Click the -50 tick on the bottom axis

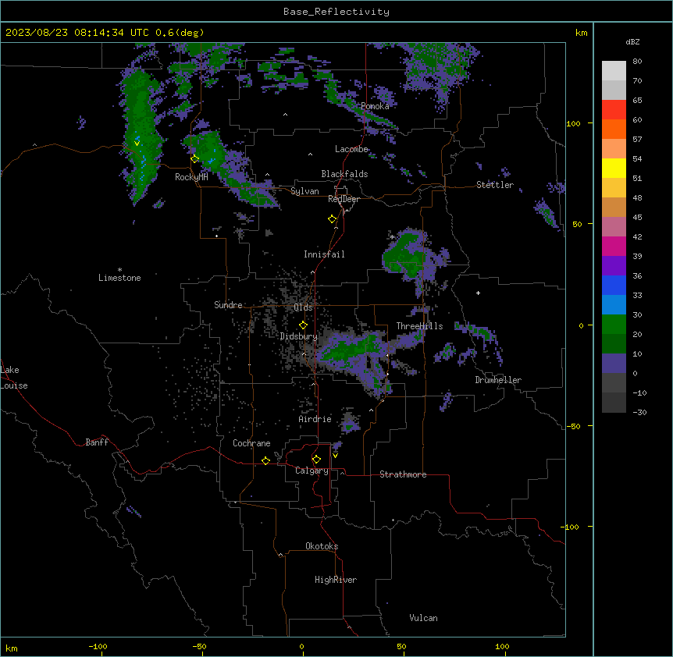(199, 647)
